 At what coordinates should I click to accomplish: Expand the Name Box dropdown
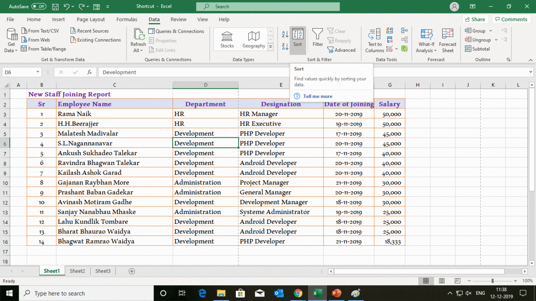click(x=38, y=71)
